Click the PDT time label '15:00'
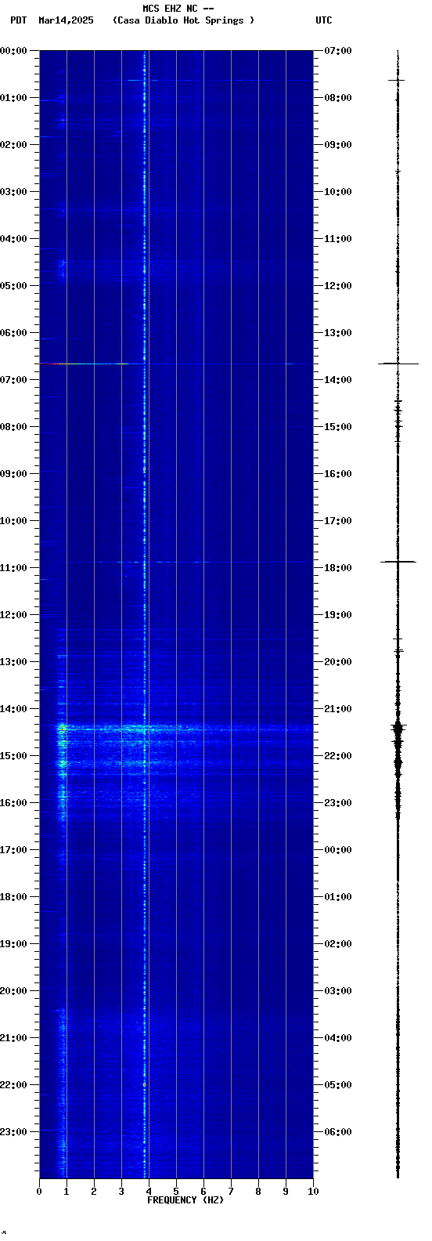 pyautogui.click(x=13, y=756)
